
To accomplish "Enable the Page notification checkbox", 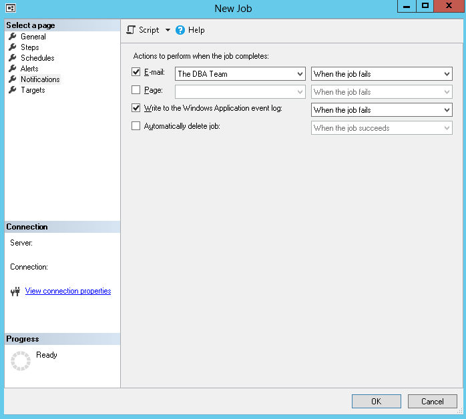I will coord(136,89).
